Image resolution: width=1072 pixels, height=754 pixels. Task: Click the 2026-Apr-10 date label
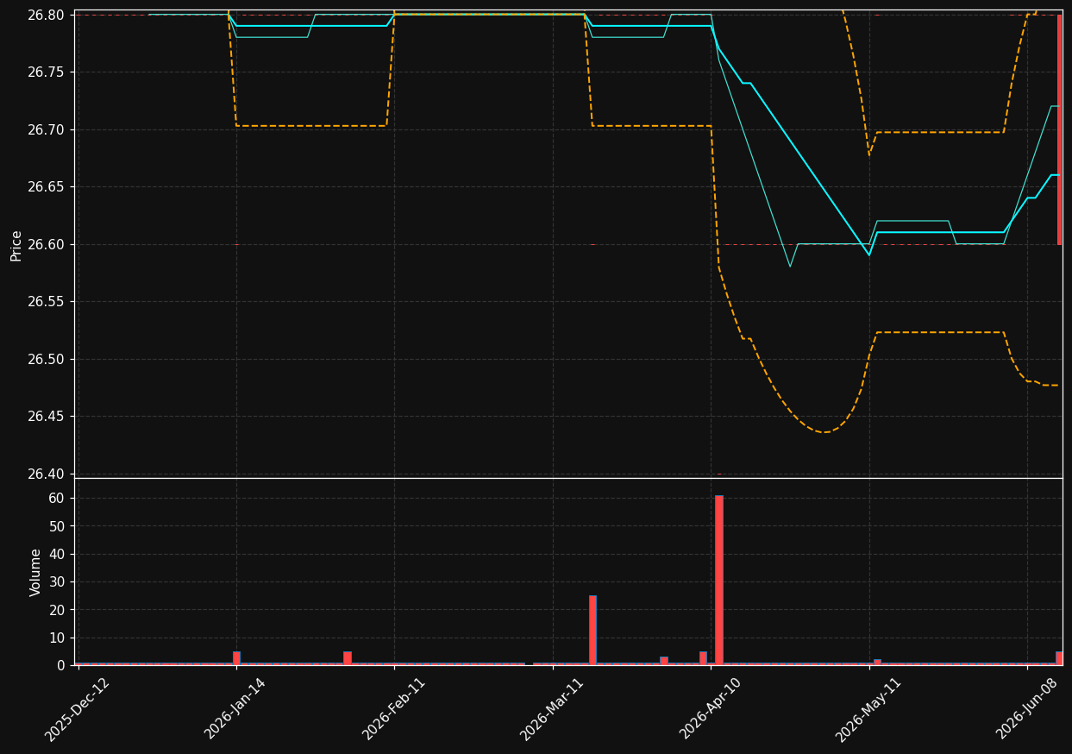pyautogui.click(x=711, y=708)
